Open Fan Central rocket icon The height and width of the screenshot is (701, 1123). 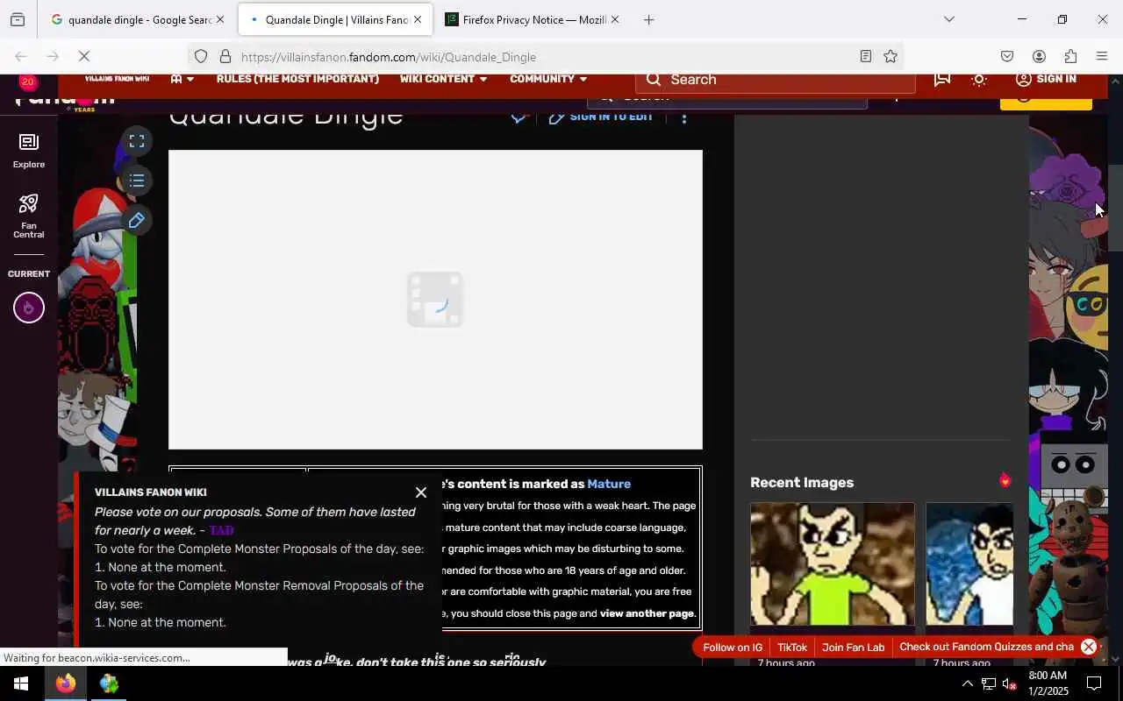pyautogui.click(x=28, y=216)
